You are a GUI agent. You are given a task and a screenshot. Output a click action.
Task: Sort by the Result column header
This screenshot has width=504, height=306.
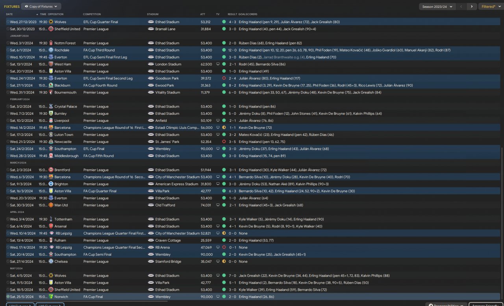[232, 15]
